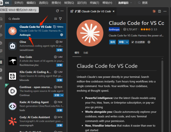Screen dimensions: 171x132
Task: Open Claude Code spark in activity bar
Action: click(x=1, y=78)
